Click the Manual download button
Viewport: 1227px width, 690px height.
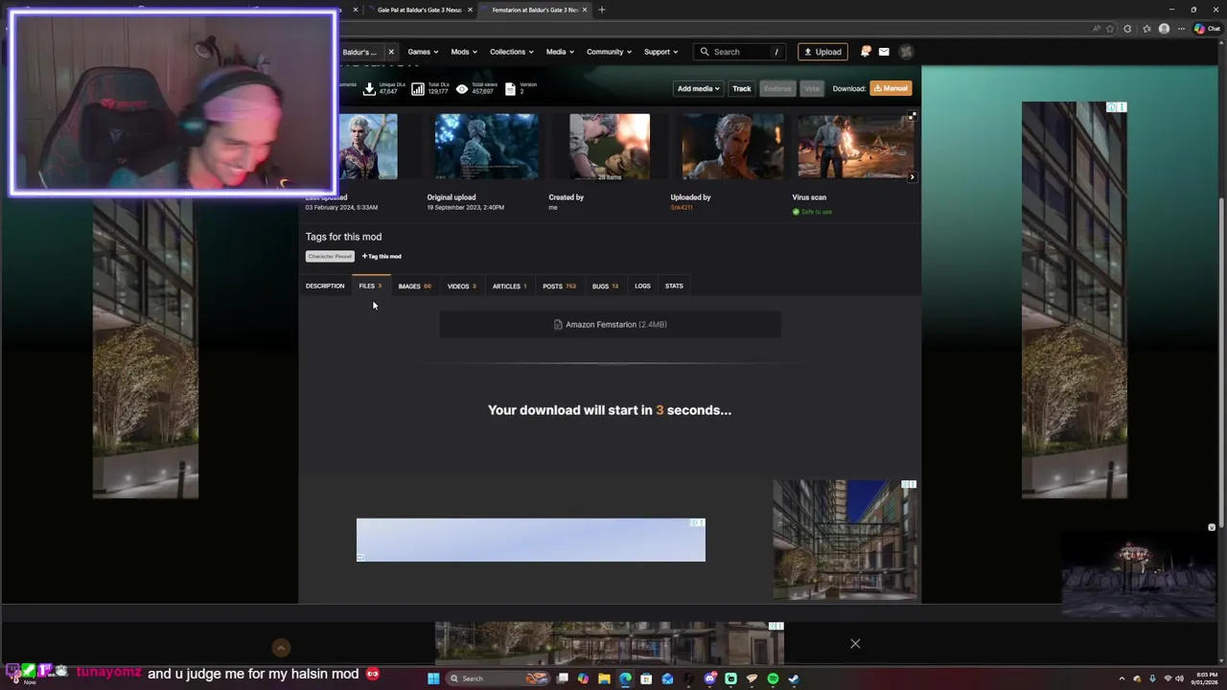891,88
